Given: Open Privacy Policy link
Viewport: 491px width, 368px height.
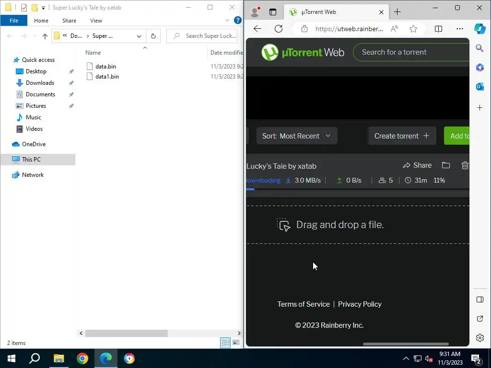Looking at the screenshot, I should tap(360, 304).
